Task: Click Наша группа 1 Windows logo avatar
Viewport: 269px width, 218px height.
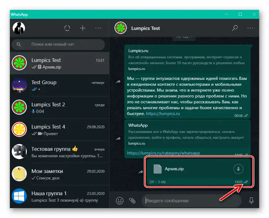Action: 19,196
